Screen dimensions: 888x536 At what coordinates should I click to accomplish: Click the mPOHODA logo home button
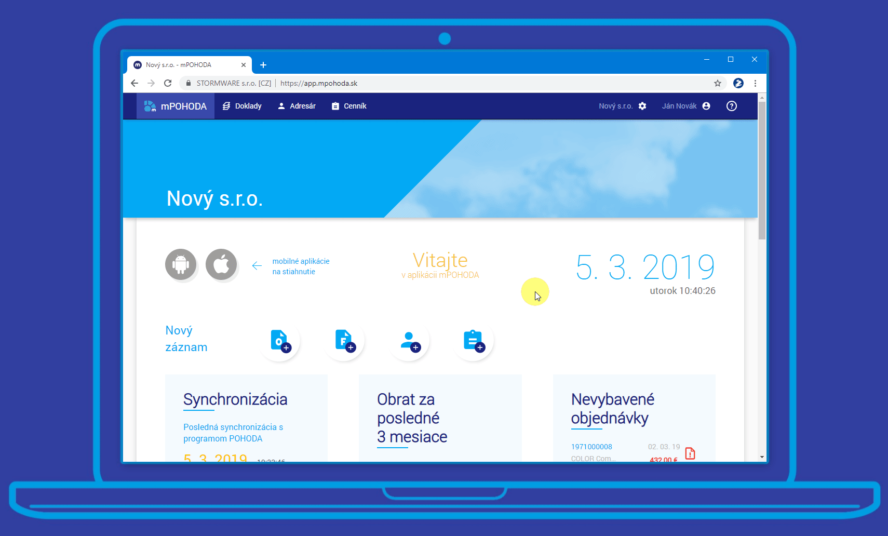pos(175,106)
